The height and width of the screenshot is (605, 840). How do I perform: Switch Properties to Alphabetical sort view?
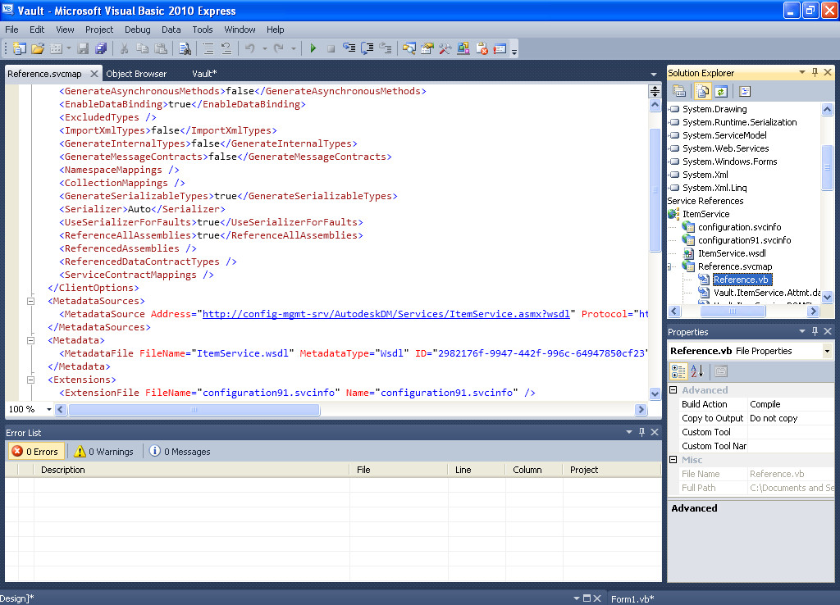(x=696, y=371)
